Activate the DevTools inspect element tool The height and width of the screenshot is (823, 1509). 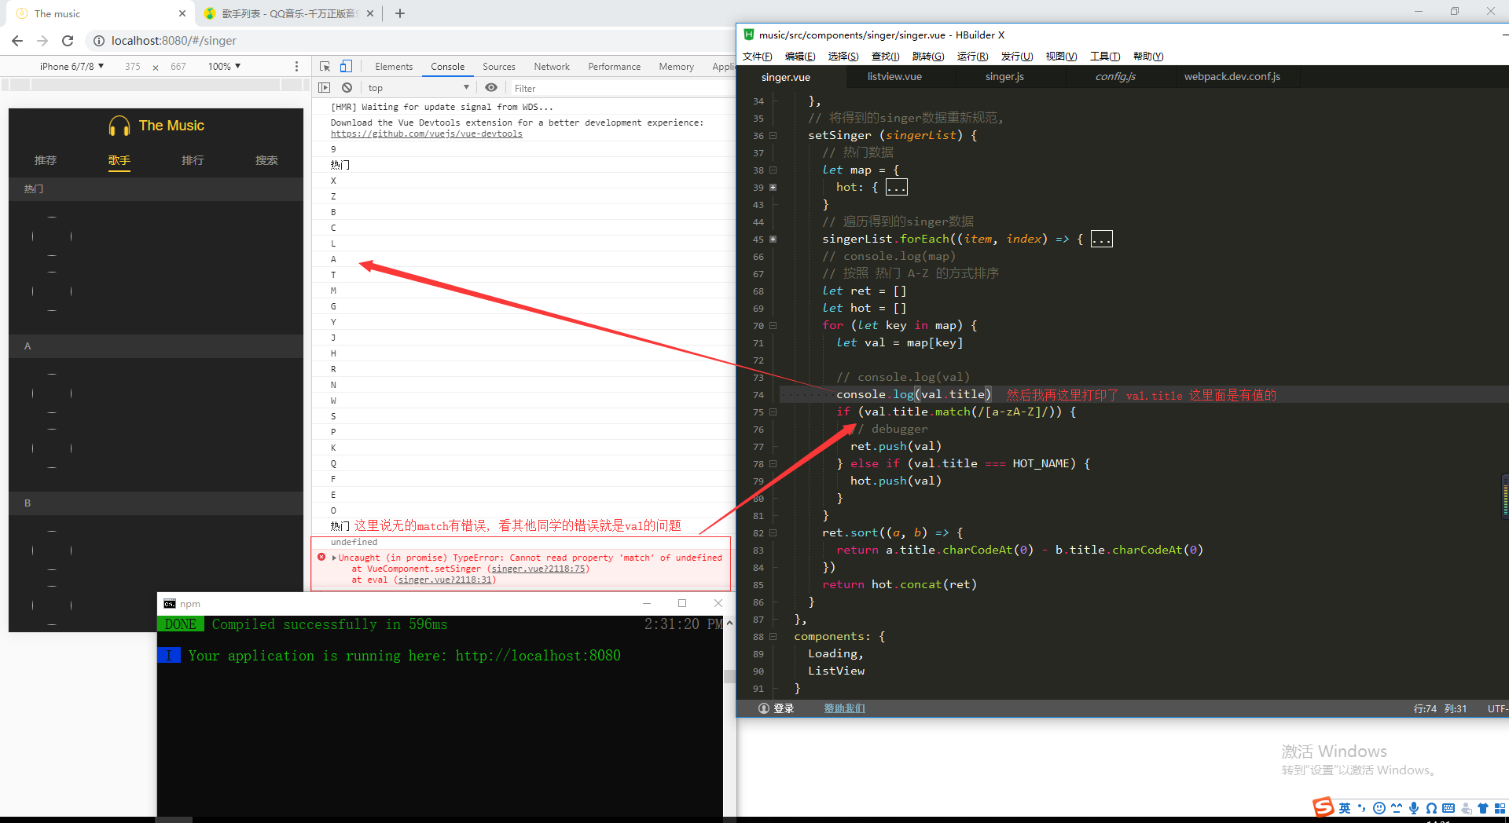click(325, 67)
